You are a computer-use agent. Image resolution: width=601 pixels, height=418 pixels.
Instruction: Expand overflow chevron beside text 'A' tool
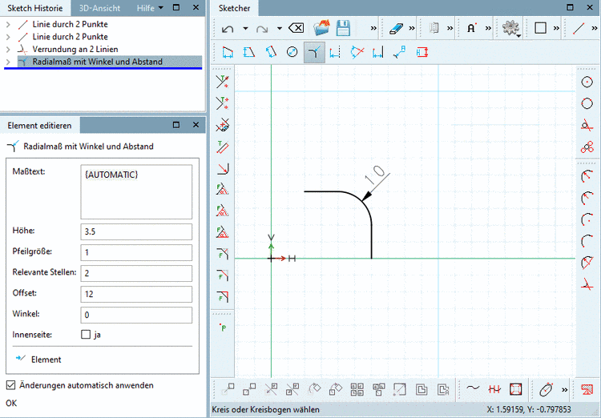(488, 28)
